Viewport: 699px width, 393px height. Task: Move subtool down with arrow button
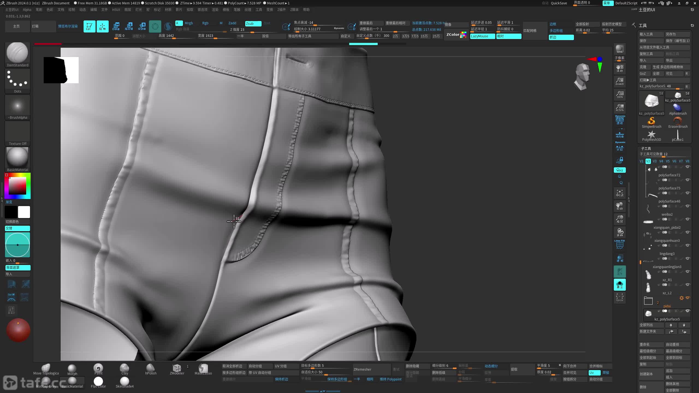(x=684, y=325)
